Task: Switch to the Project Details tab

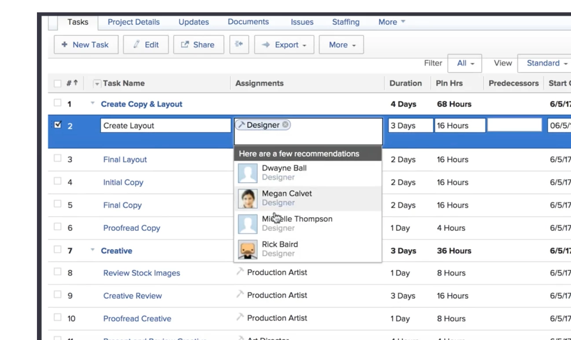Action: point(134,22)
